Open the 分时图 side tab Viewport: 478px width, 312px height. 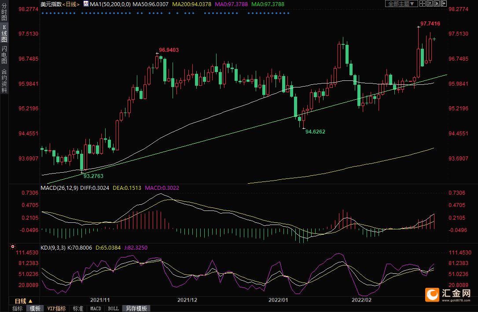coord(4,12)
